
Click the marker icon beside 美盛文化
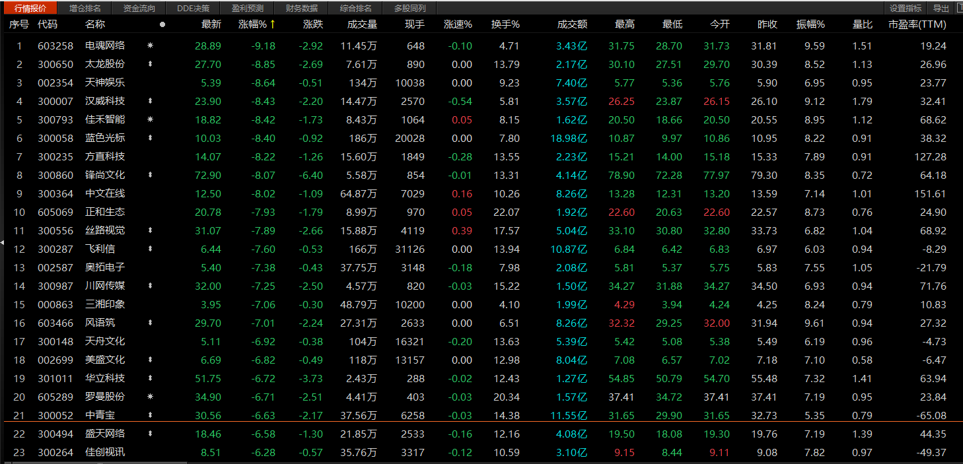[x=150, y=360]
